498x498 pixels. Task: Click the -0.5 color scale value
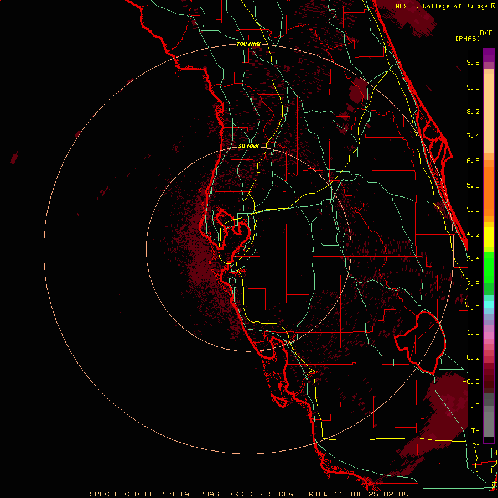pos(471,382)
